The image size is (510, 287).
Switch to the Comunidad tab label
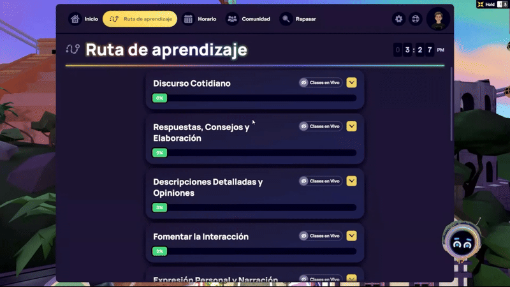[256, 19]
